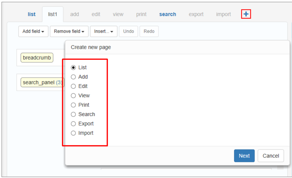This screenshot has height=178, width=292.
Task: Click the Undo button
Action: [x=128, y=31]
